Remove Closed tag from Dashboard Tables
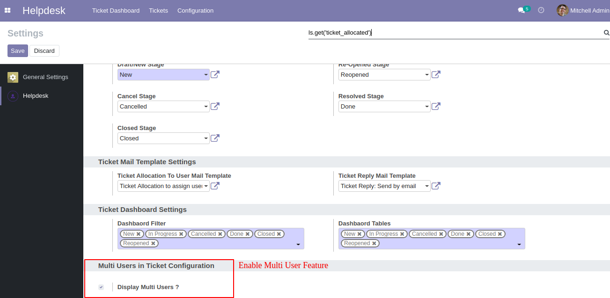Image resolution: width=610 pixels, height=298 pixels. coord(500,234)
